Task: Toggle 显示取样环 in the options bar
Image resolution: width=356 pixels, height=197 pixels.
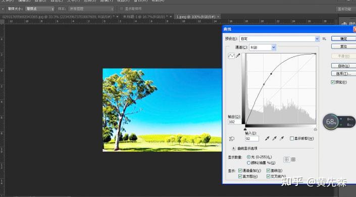Action: click(x=121, y=9)
